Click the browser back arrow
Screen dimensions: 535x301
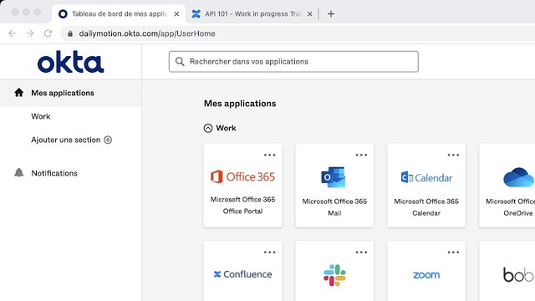point(13,33)
